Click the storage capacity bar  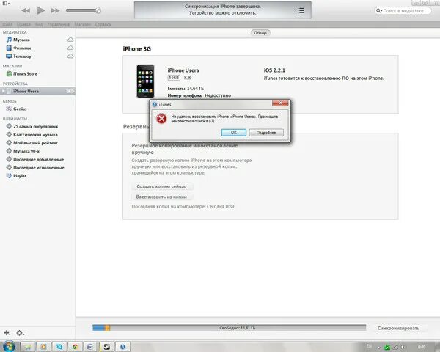pyautogui.click(x=230, y=328)
